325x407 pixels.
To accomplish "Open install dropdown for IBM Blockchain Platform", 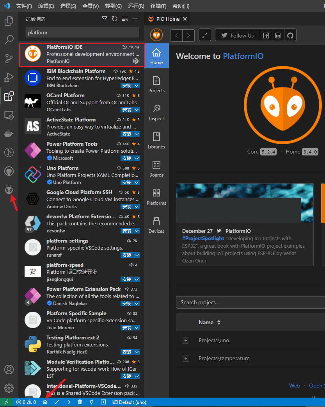I will click(137, 86).
